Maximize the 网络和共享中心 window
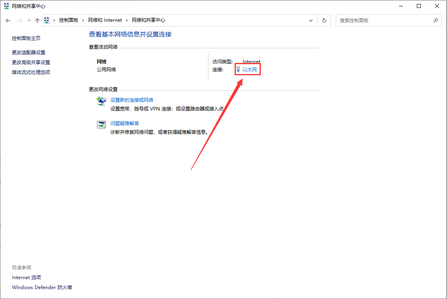Screen dimensions: 447x299 coord(419,6)
